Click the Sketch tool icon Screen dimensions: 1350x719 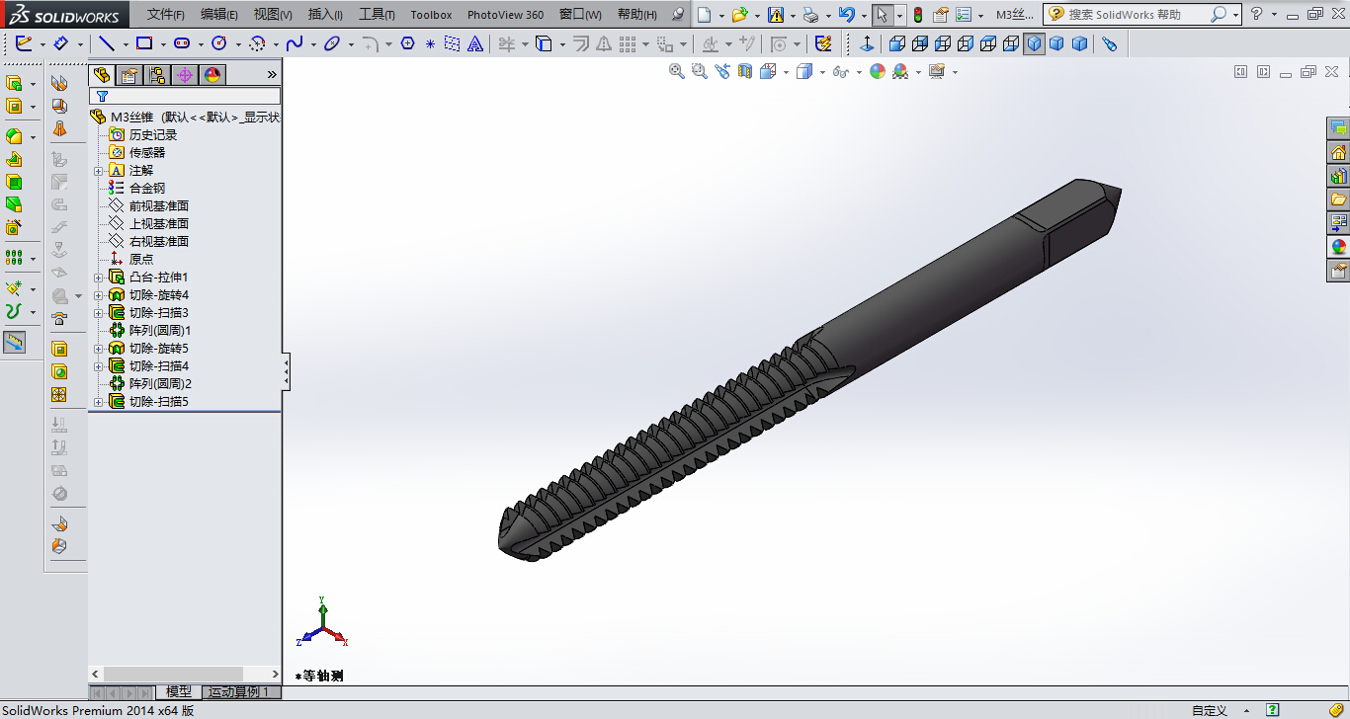click(24, 43)
